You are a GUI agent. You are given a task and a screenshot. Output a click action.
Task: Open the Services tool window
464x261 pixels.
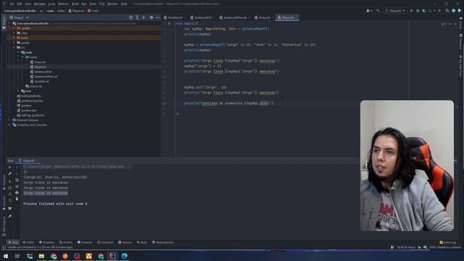125,242
